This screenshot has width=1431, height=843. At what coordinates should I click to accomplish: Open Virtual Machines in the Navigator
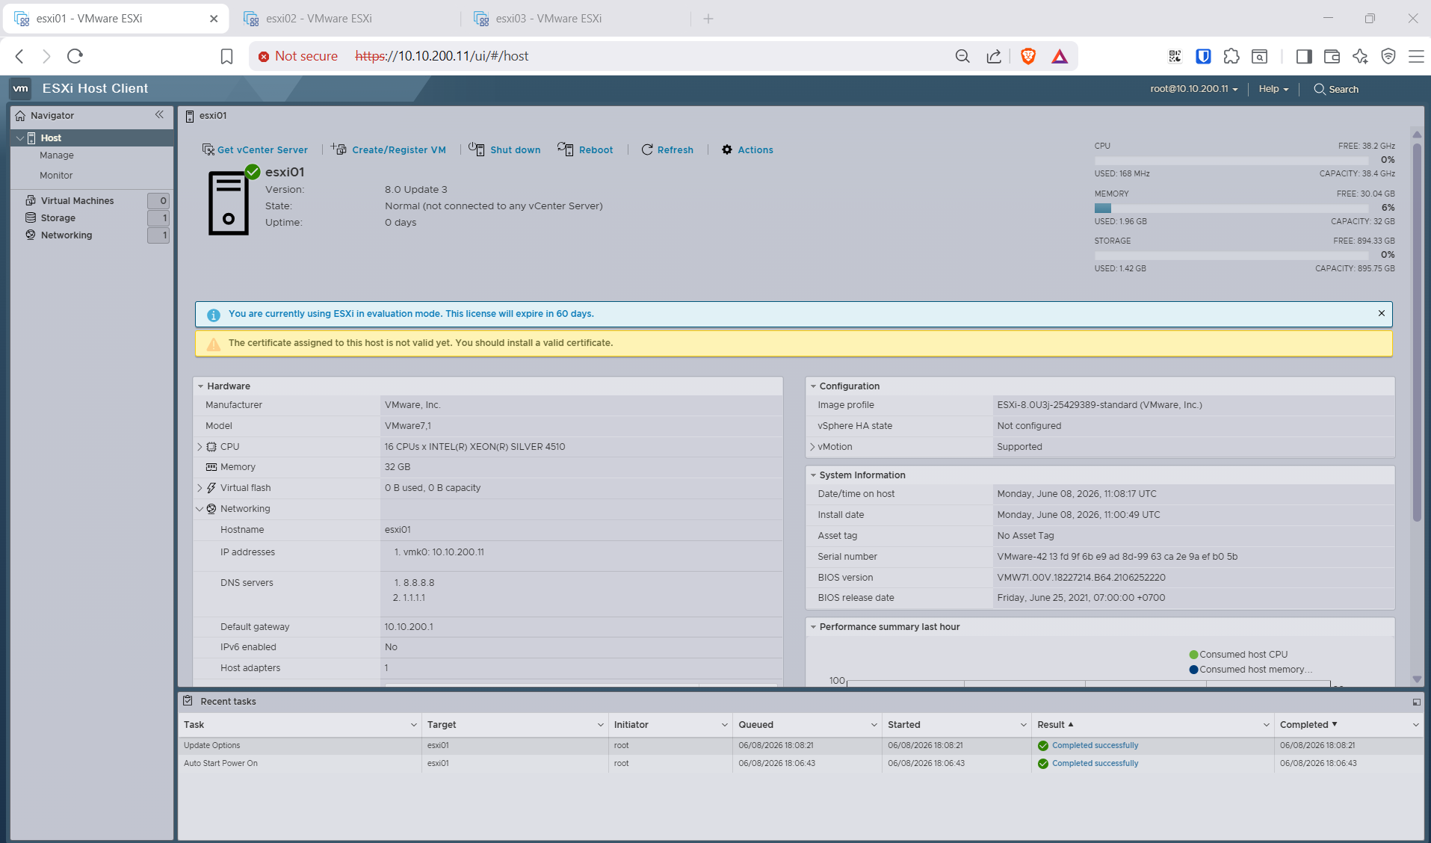[x=78, y=200]
